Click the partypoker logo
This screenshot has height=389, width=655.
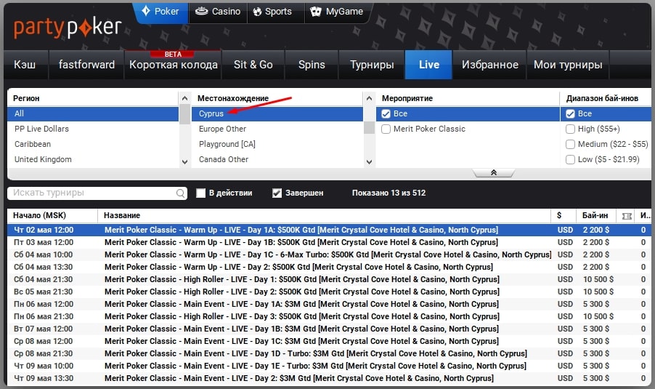pos(68,28)
